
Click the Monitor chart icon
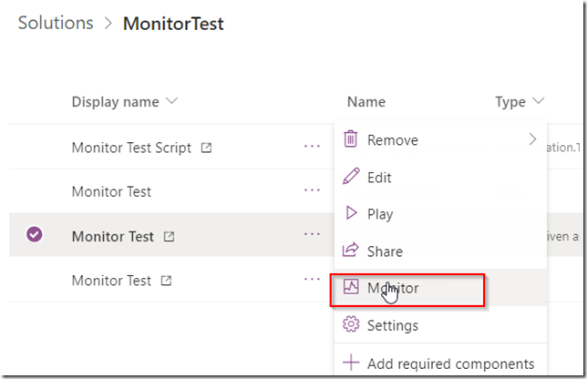point(351,287)
